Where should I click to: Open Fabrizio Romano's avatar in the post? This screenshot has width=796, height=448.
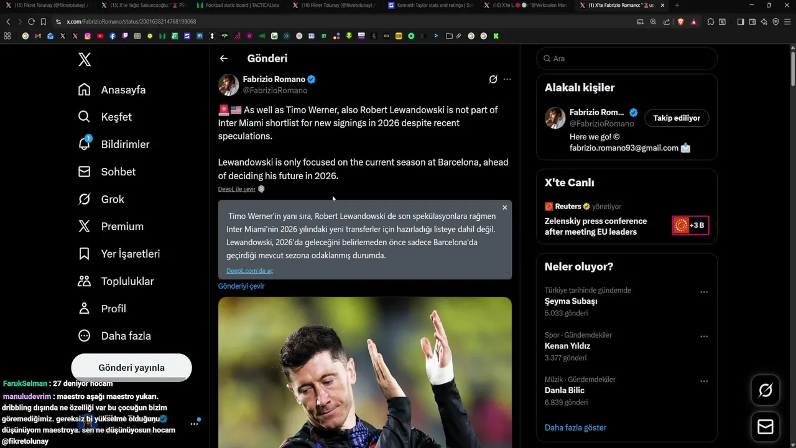[228, 85]
